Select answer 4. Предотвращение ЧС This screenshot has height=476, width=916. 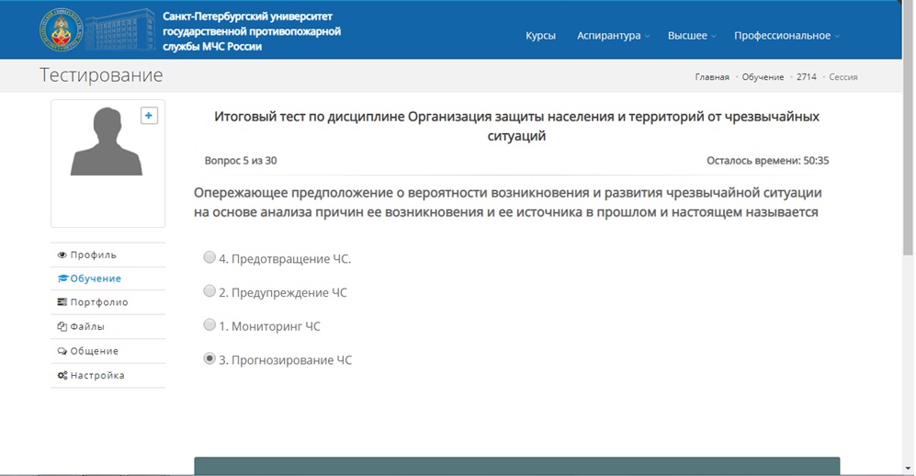click(x=209, y=258)
